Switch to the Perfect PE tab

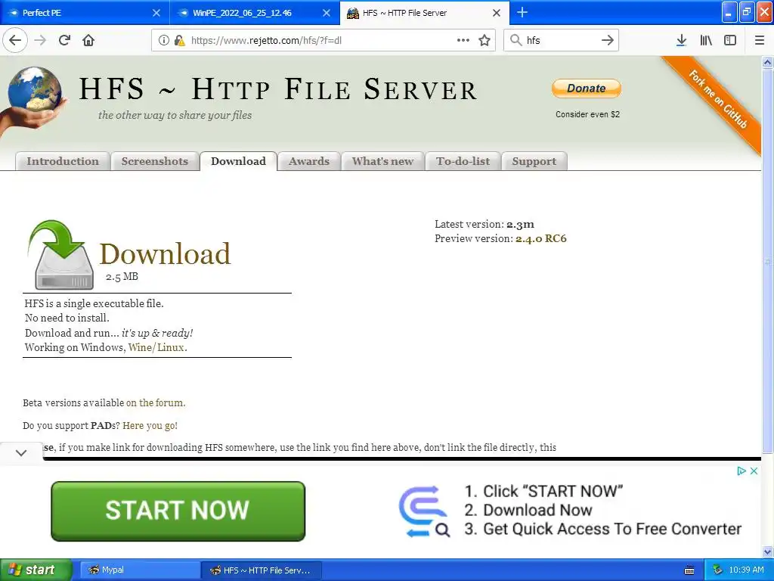[x=84, y=13]
